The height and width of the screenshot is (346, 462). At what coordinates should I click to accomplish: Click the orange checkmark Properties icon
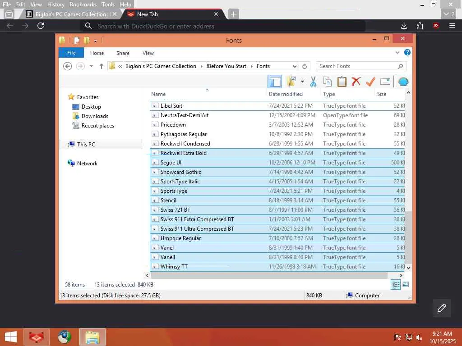(x=370, y=82)
